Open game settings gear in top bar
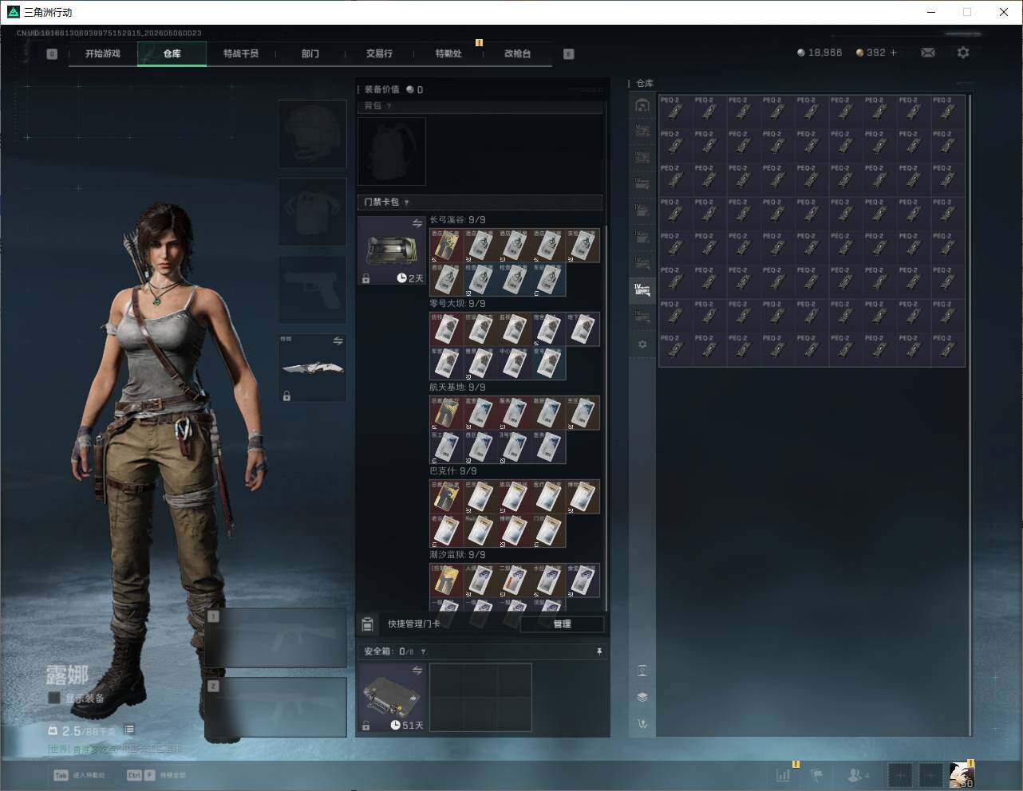Image resolution: width=1023 pixels, height=791 pixels. tap(963, 53)
